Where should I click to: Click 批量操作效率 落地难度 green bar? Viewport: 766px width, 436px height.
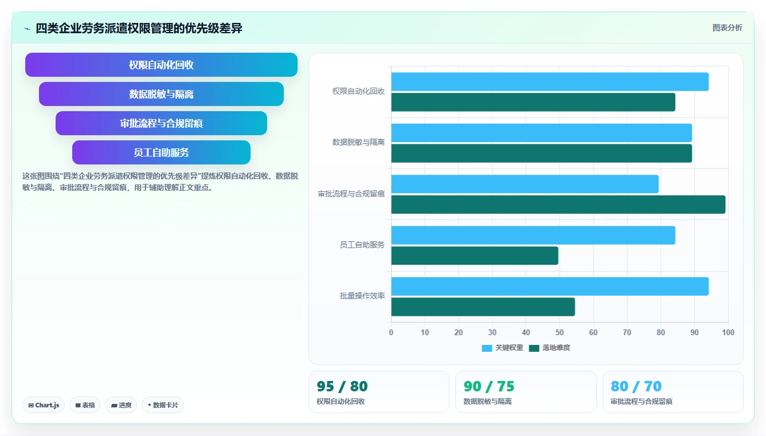483,307
